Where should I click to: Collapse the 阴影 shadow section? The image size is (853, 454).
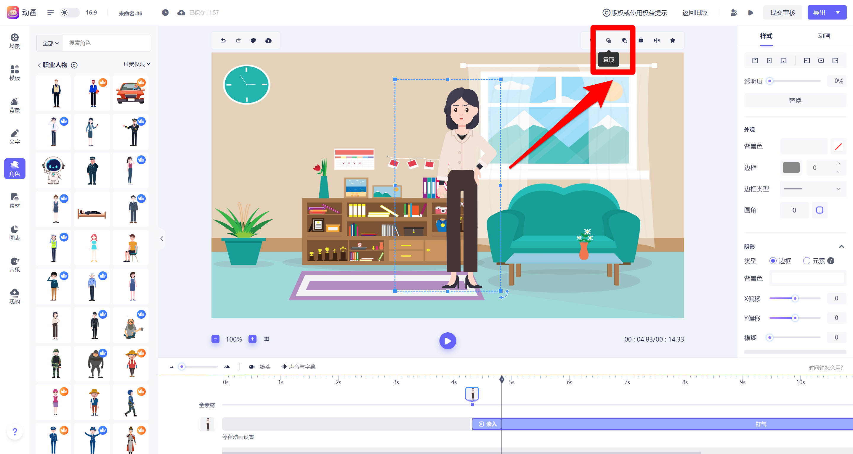coord(841,247)
